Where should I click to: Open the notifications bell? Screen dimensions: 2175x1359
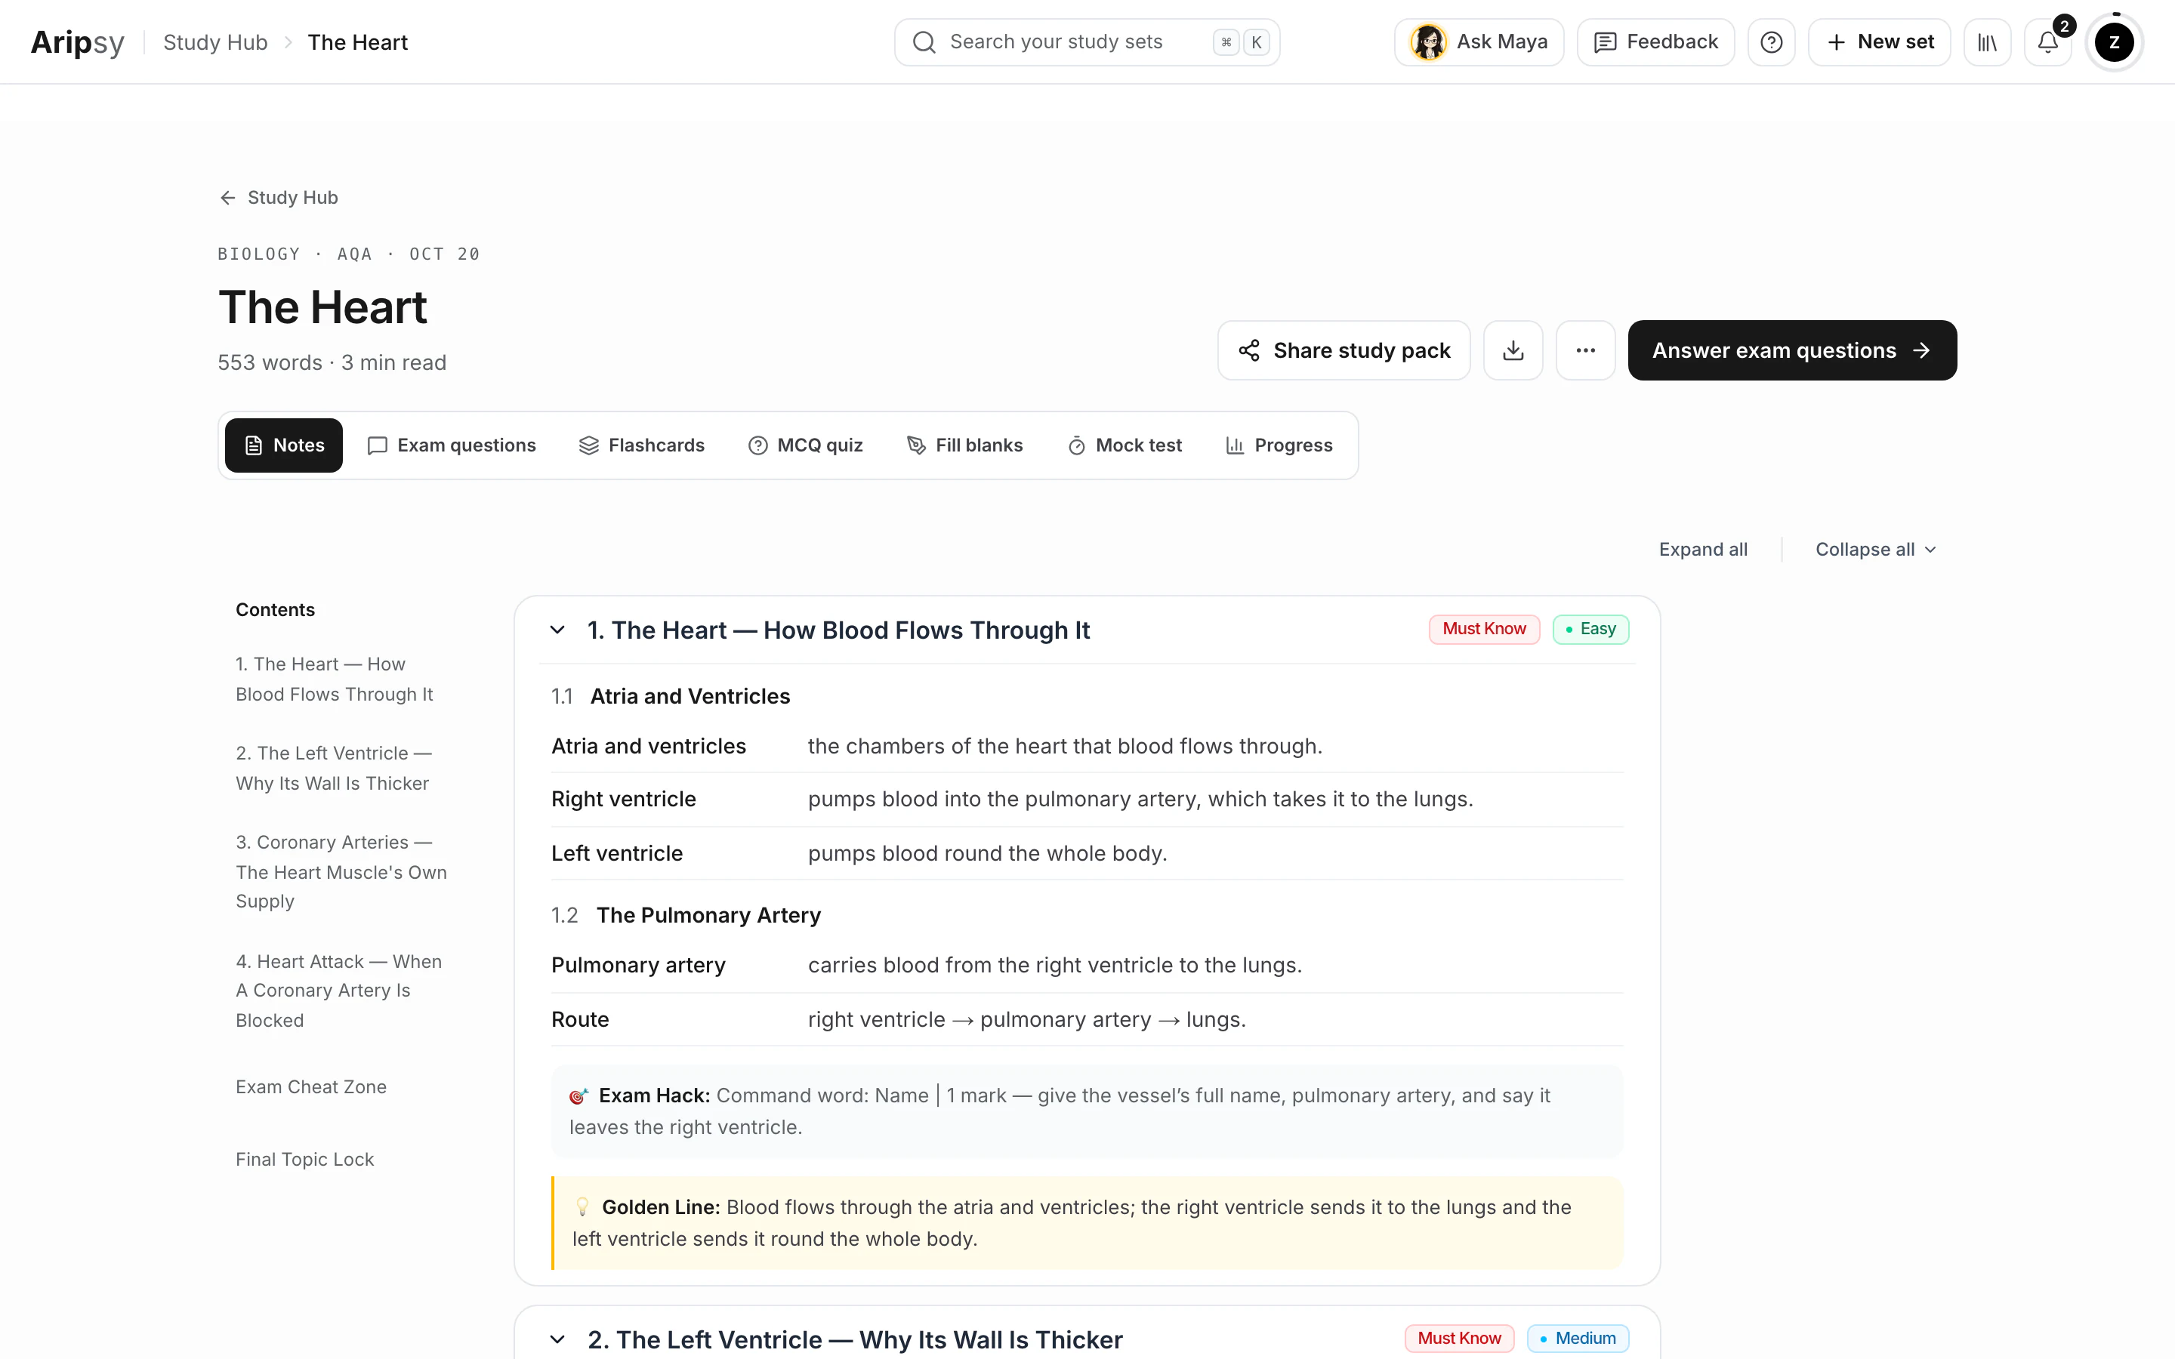tap(2047, 42)
